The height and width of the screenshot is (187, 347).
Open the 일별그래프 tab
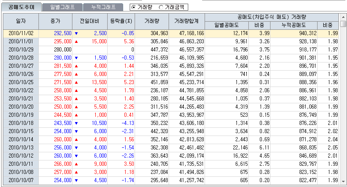coord(62,7)
